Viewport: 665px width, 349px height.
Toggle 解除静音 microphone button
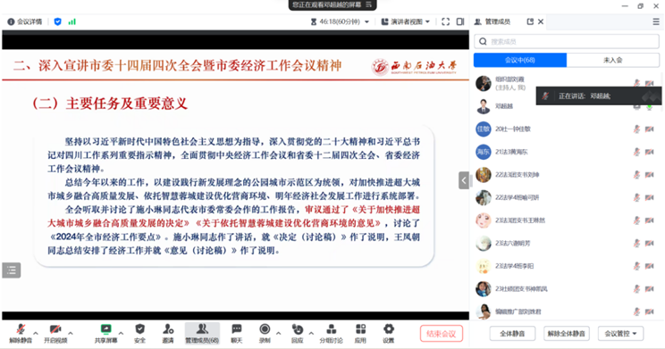click(21, 333)
